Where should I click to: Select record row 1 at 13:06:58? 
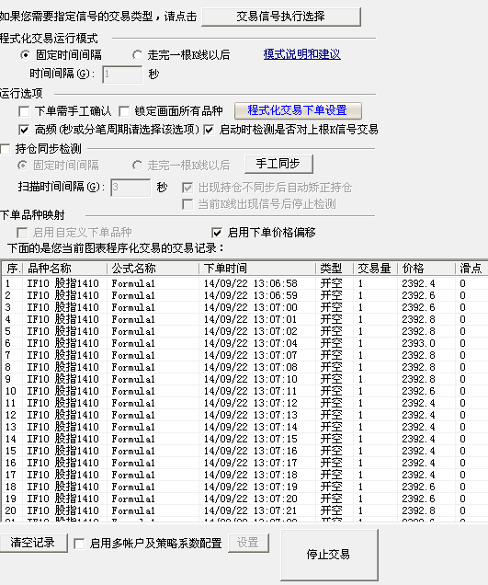(244, 283)
